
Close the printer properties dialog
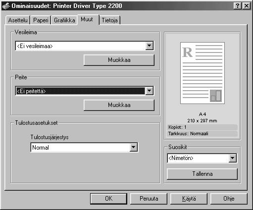pyautogui.click(x=247, y=6)
